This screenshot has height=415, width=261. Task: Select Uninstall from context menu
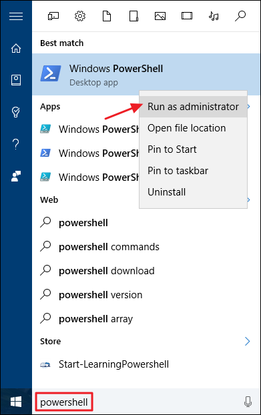coord(193,192)
